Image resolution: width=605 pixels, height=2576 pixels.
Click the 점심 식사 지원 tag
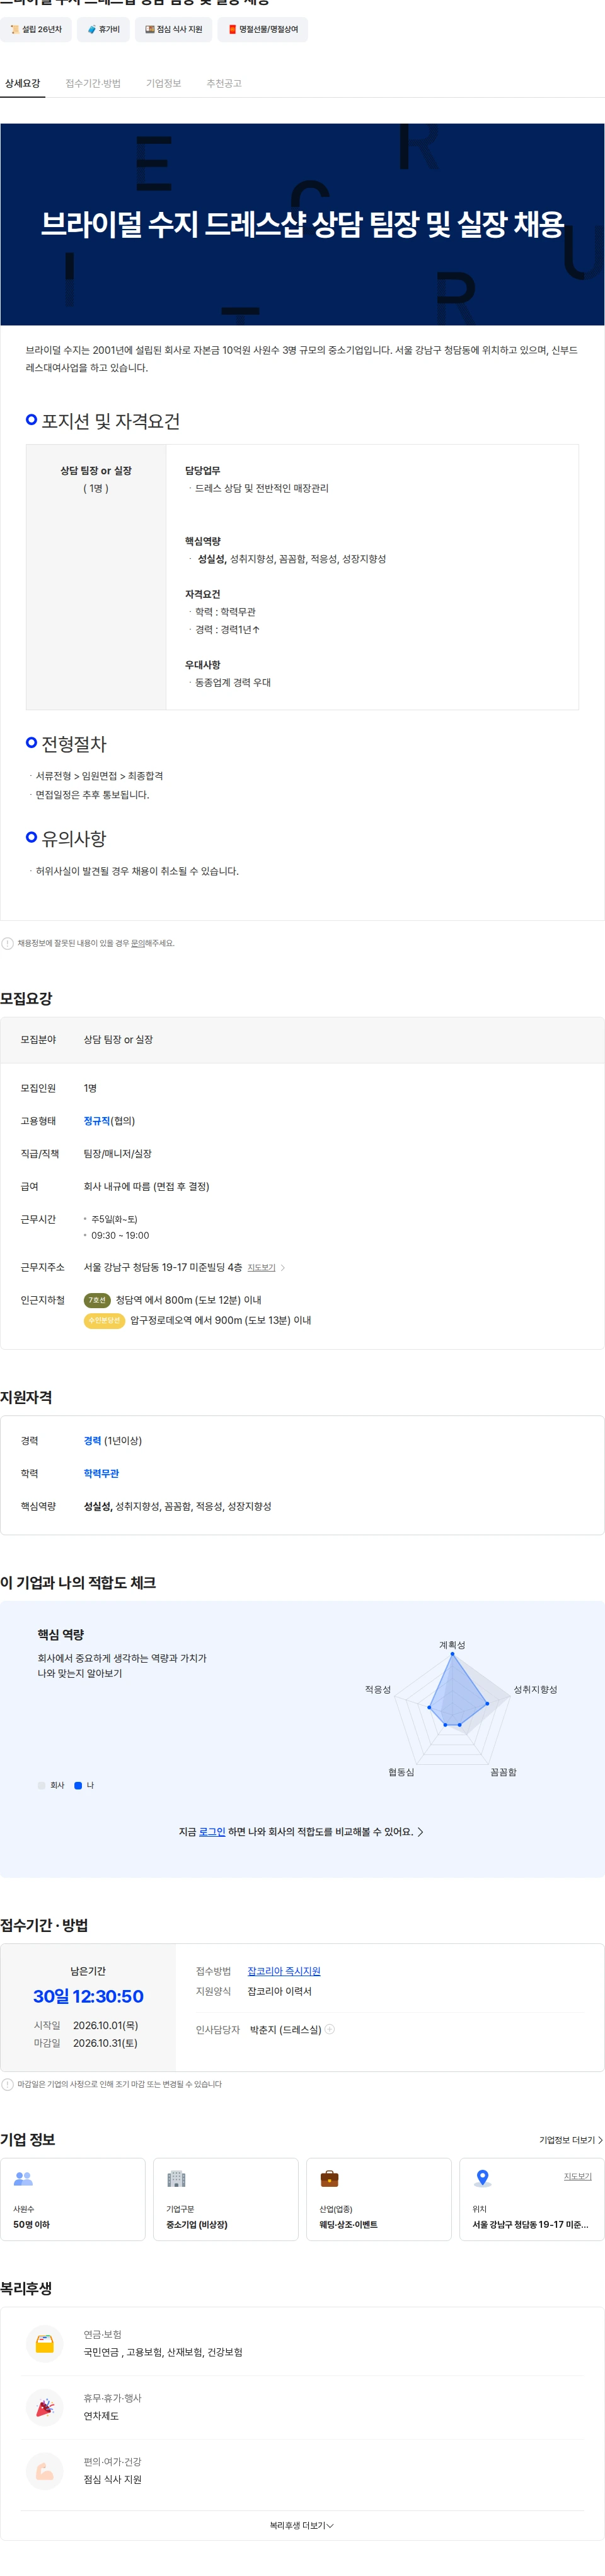point(174,30)
